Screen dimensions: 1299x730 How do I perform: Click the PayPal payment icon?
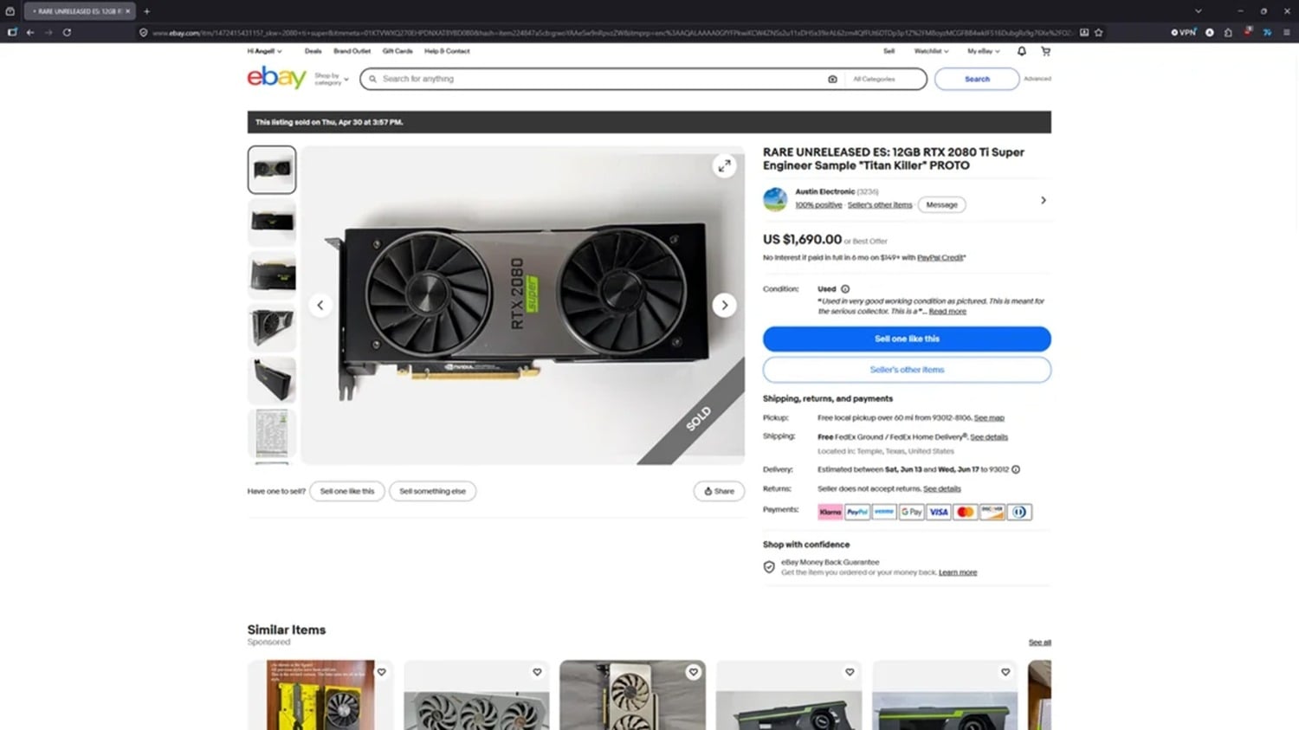[x=857, y=512]
